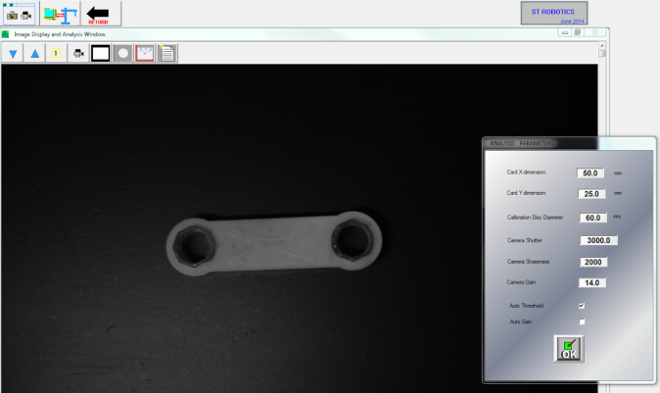Image resolution: width=660 pixels, height=393 pixels.
Task: Edit the Card X dimension field
Action: tap(590, 173)
